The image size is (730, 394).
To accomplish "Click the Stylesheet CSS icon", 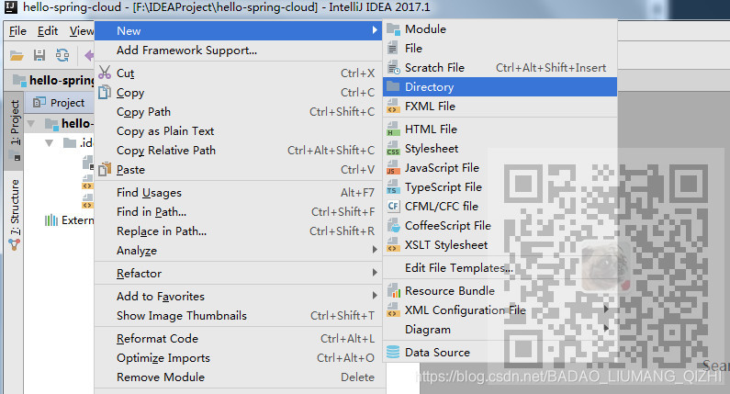I will [393, 149].
